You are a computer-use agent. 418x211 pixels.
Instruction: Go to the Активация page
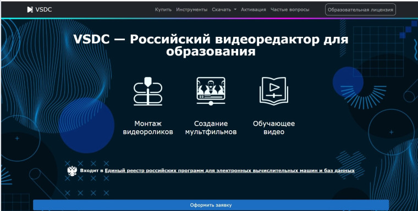point(254,9)
